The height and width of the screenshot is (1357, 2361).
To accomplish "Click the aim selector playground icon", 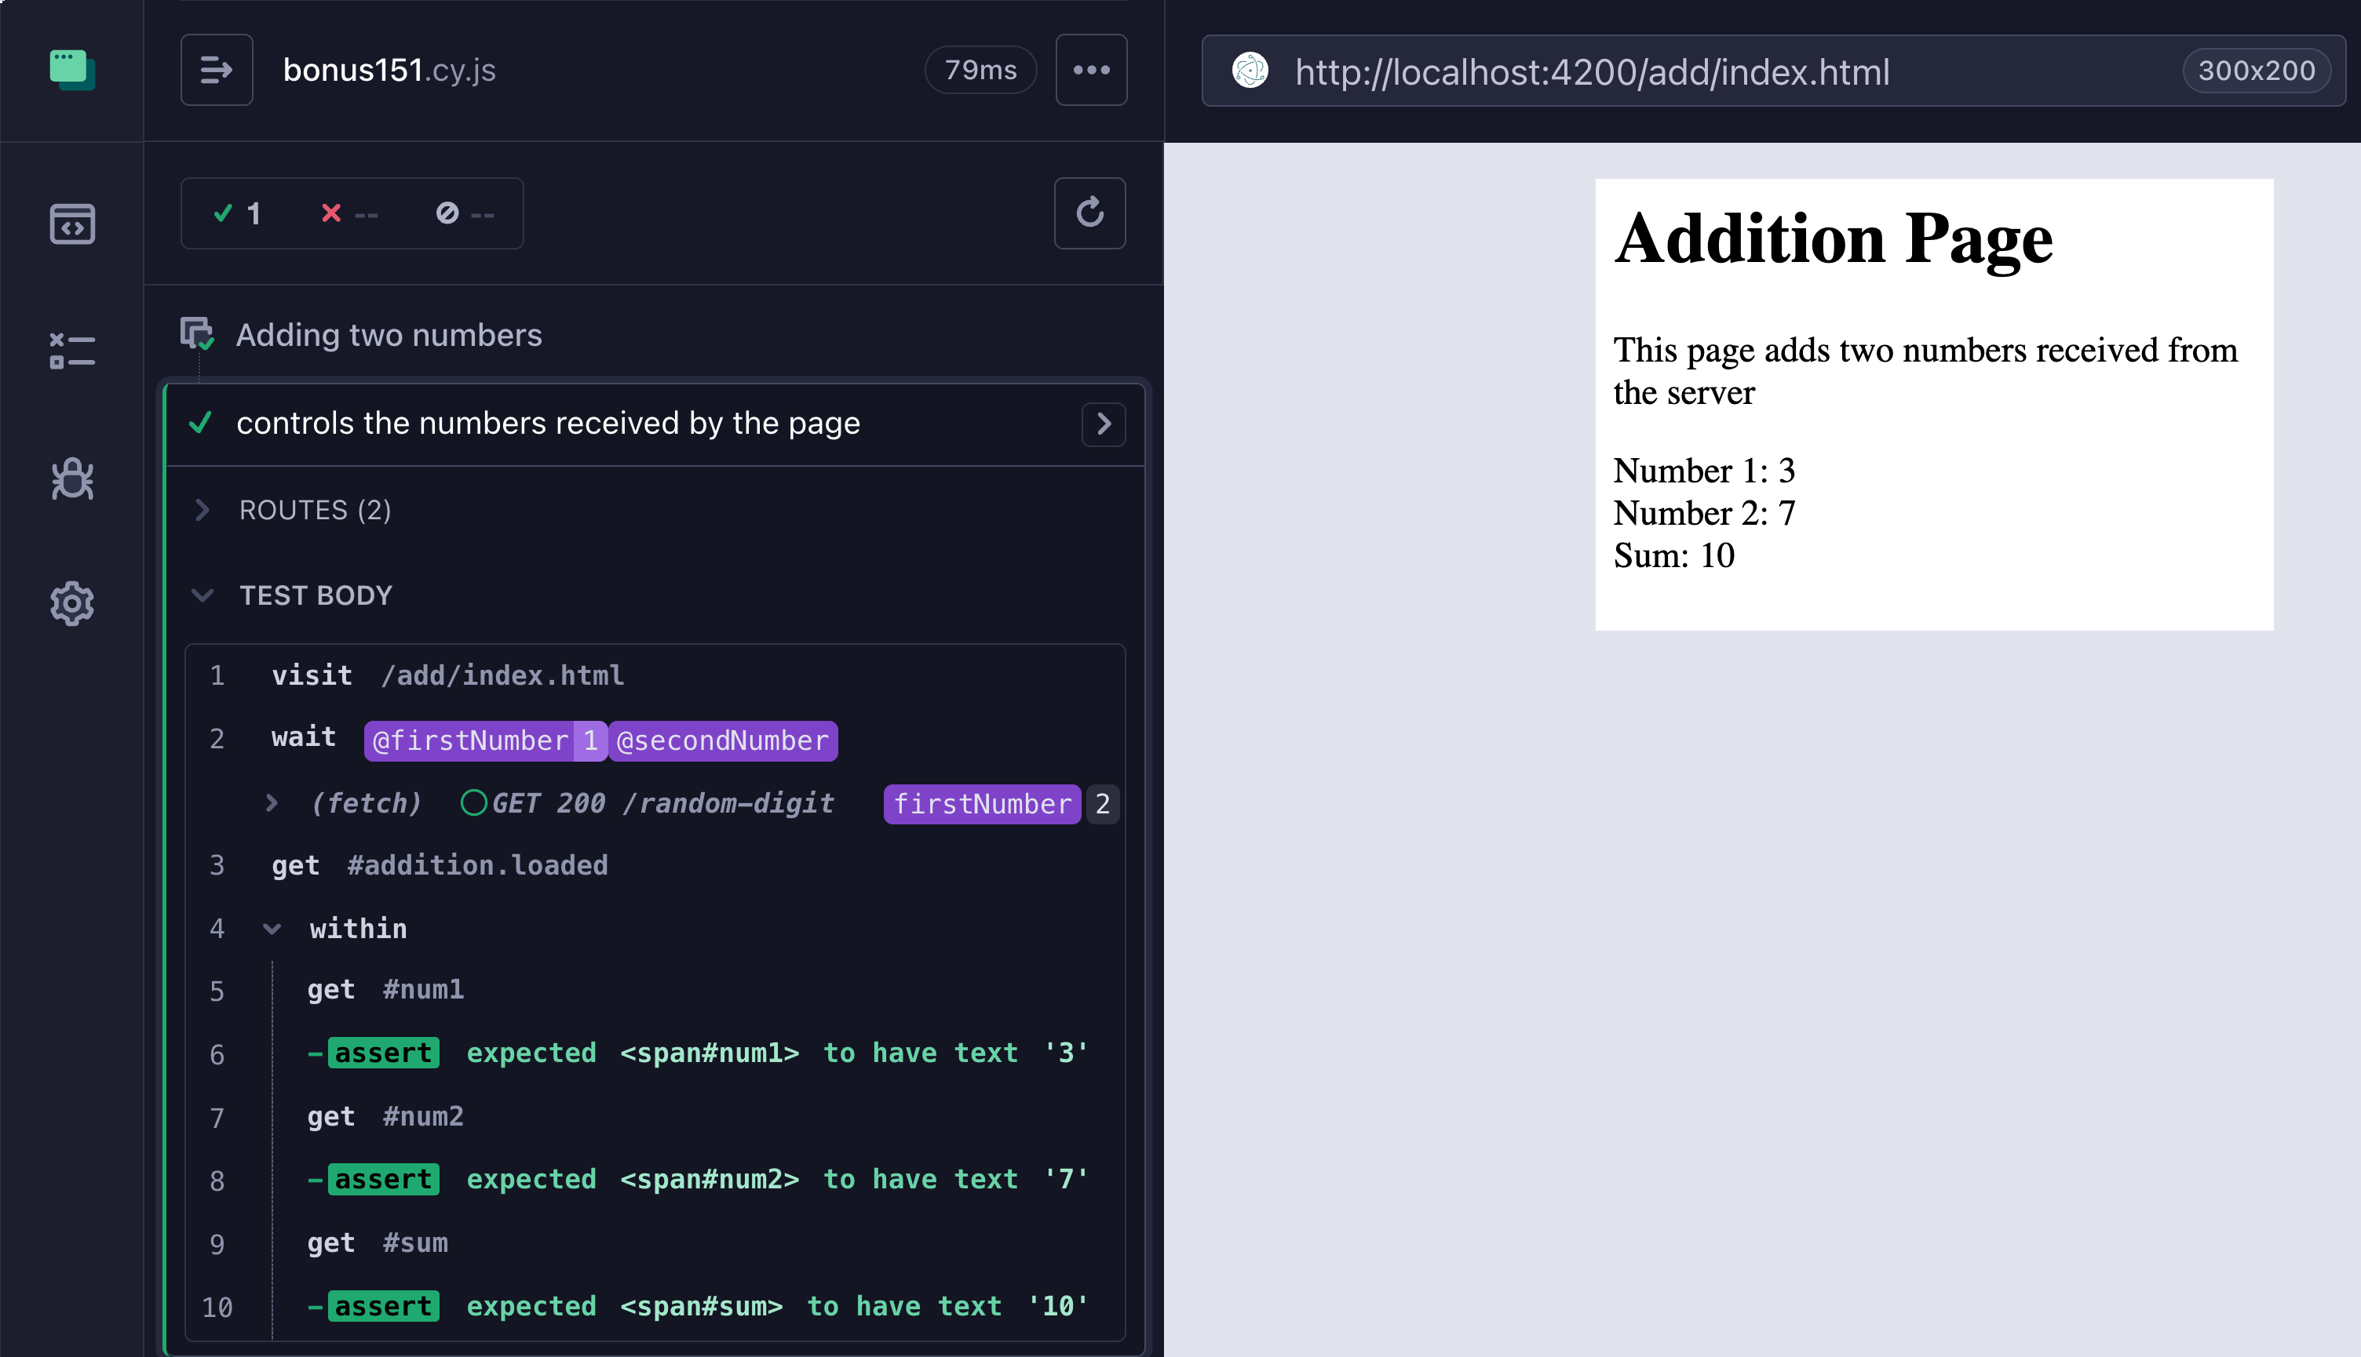I will (1250, 71).
